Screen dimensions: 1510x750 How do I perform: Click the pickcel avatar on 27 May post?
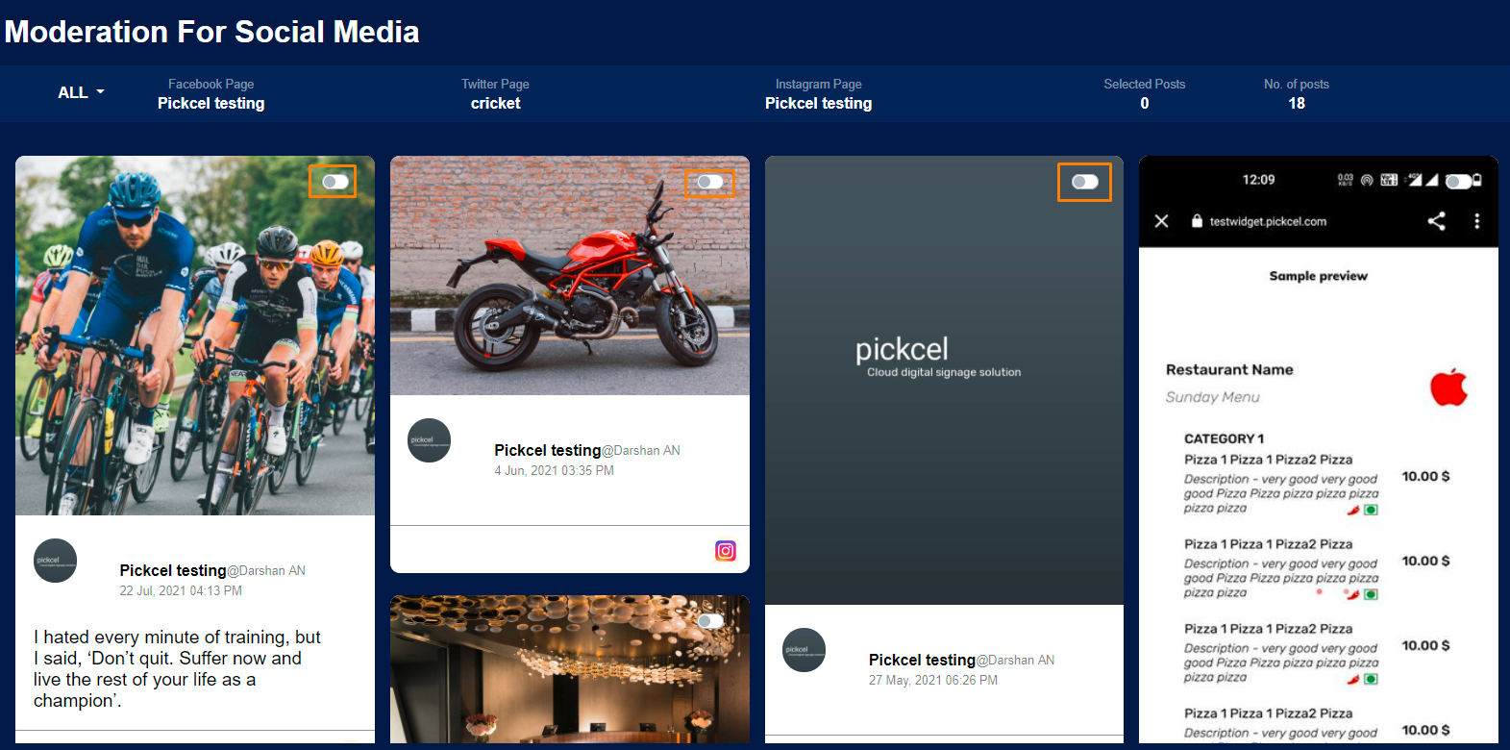(x=805, y=650)
